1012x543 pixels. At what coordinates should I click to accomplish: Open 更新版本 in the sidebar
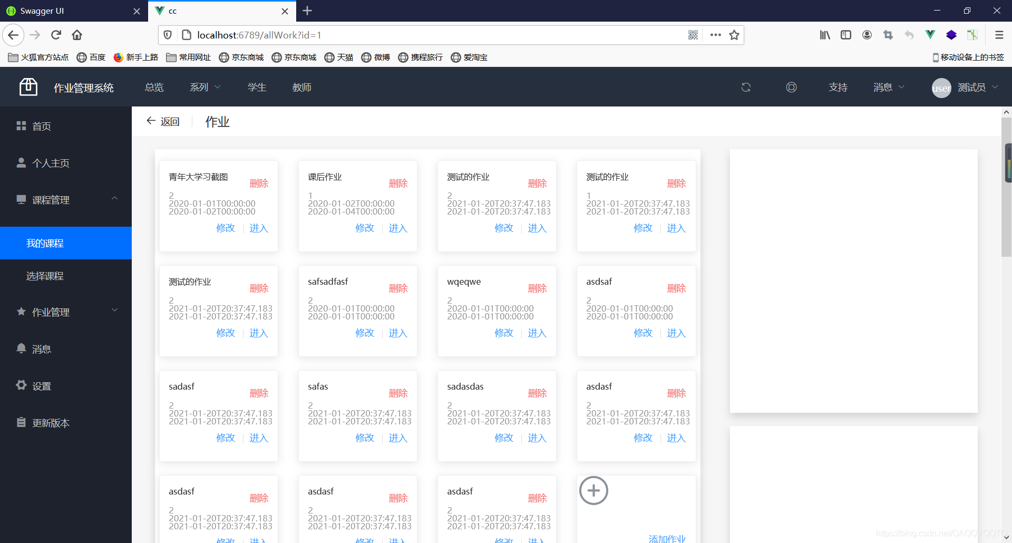(x=66, y=423)
